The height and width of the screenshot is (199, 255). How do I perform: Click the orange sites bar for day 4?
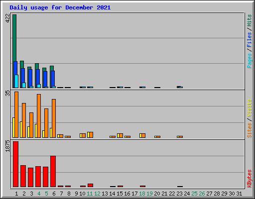coord(39,116)
